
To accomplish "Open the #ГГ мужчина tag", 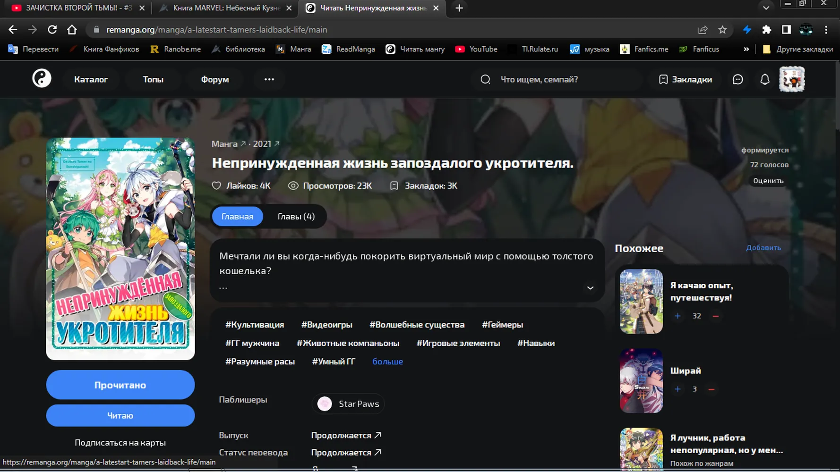I will (252, 343).
